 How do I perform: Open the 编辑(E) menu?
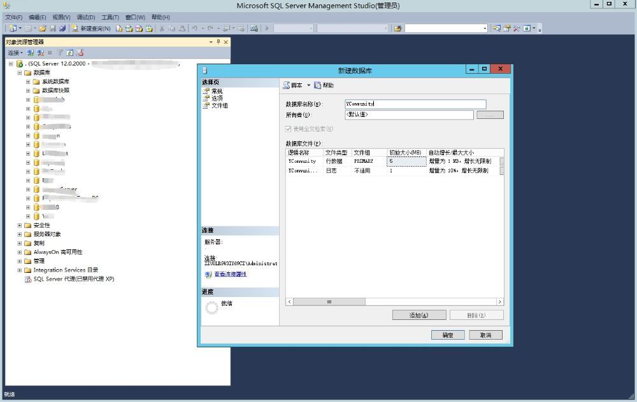(x=38, y=17)
